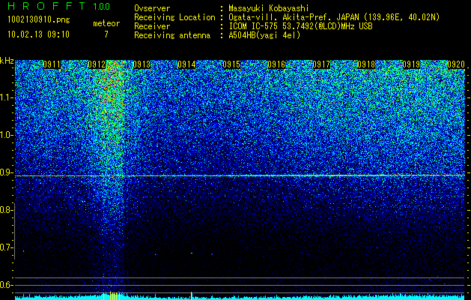This screenshot has width=471, height=300.
Task: Click the kHz axis unit label
Action: point(7,61)
